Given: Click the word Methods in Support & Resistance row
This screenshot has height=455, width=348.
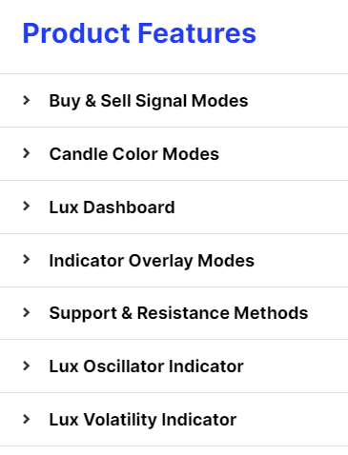Looking at the screenshot, I should coord(271,313).
